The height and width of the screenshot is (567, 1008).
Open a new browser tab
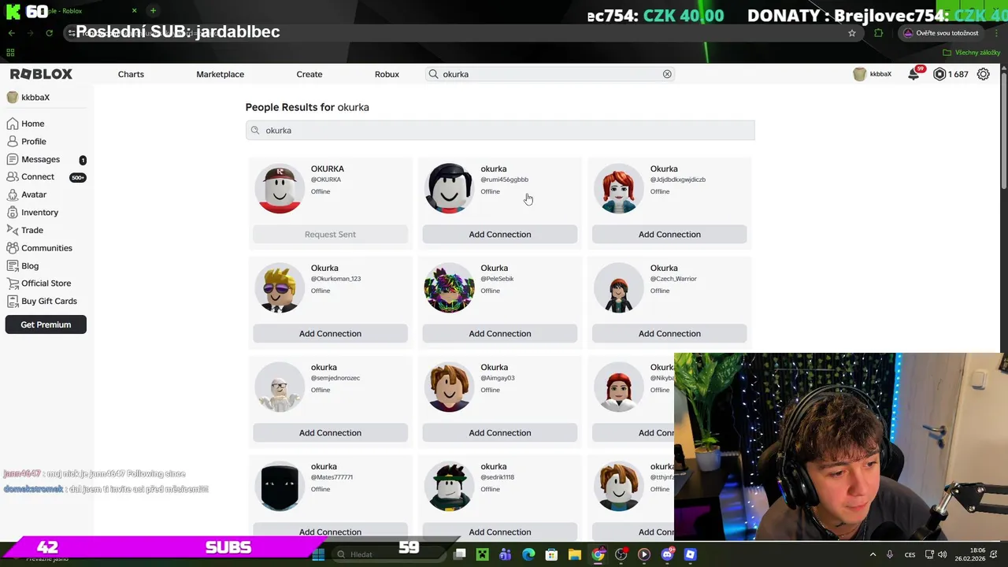(x=153, y=11)
